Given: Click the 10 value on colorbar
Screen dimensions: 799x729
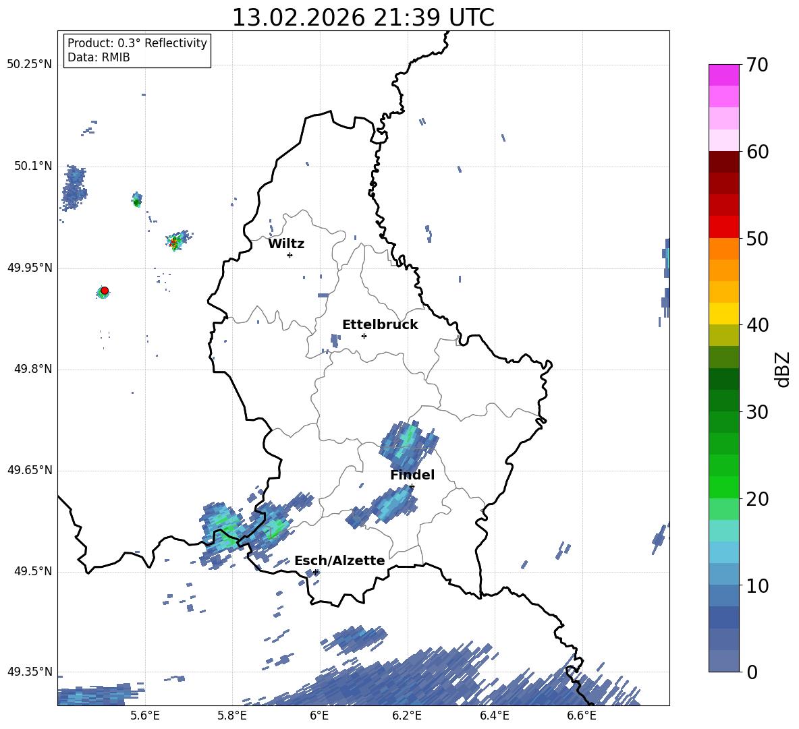Looking at the screenshot, I should (x=757, y=585).
